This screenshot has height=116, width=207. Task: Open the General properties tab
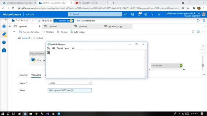click(23, 75)
